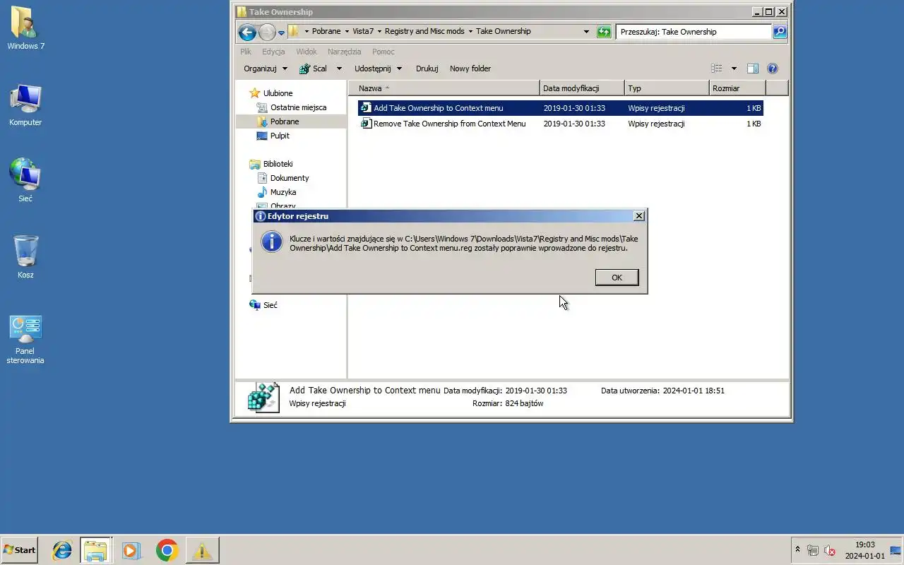
Task: Open the view options dropdown arrow
Action: pyautogui.click(x=734, y=69)
